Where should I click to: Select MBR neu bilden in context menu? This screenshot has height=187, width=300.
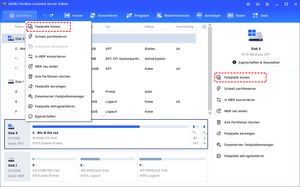coord(58,67)
